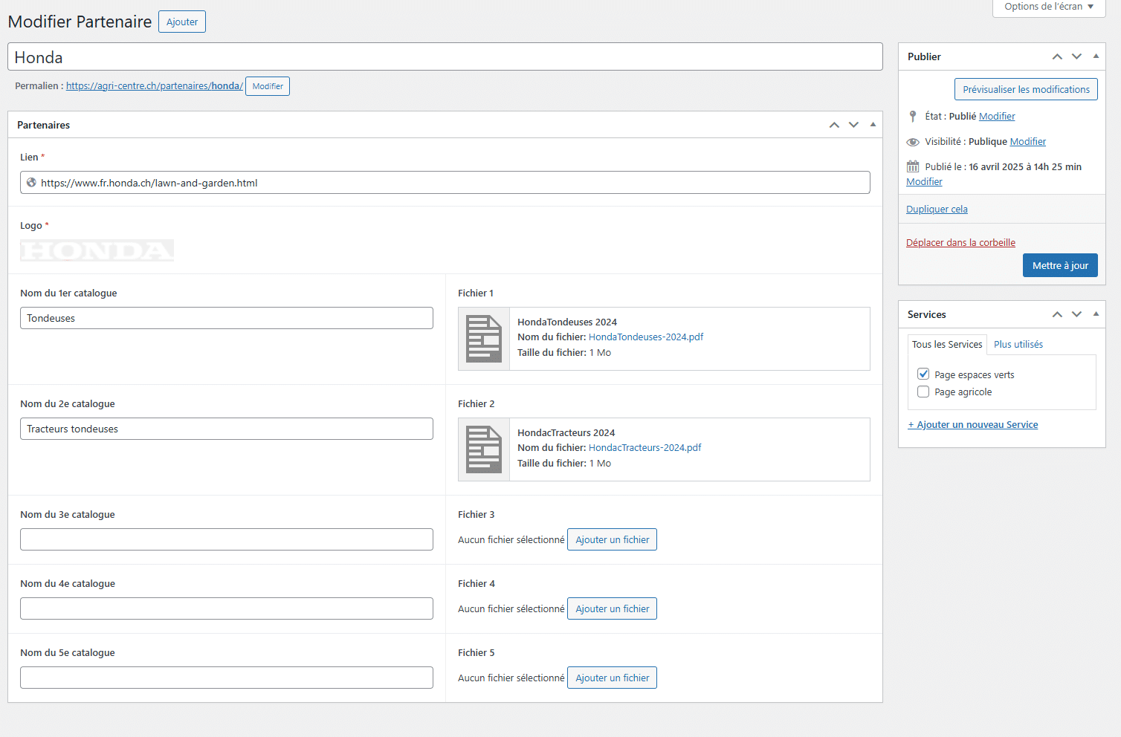Screen dimensions: 1121x737
Task: Click Modifier button next to permalink
Action: click(x=268, y=86)
